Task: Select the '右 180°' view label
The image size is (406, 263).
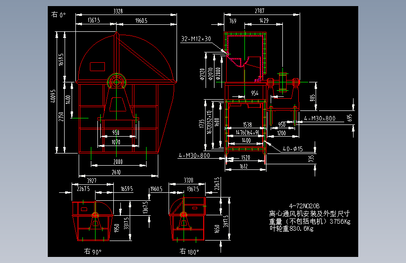Action: tap(189, 251)
